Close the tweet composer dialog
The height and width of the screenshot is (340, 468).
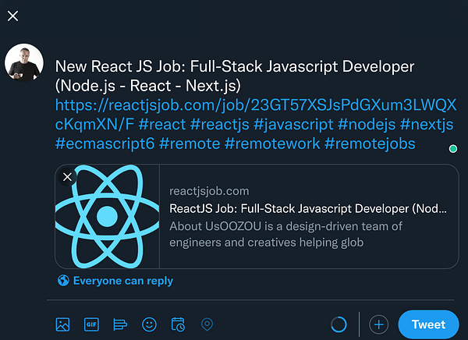click(13, 16)
